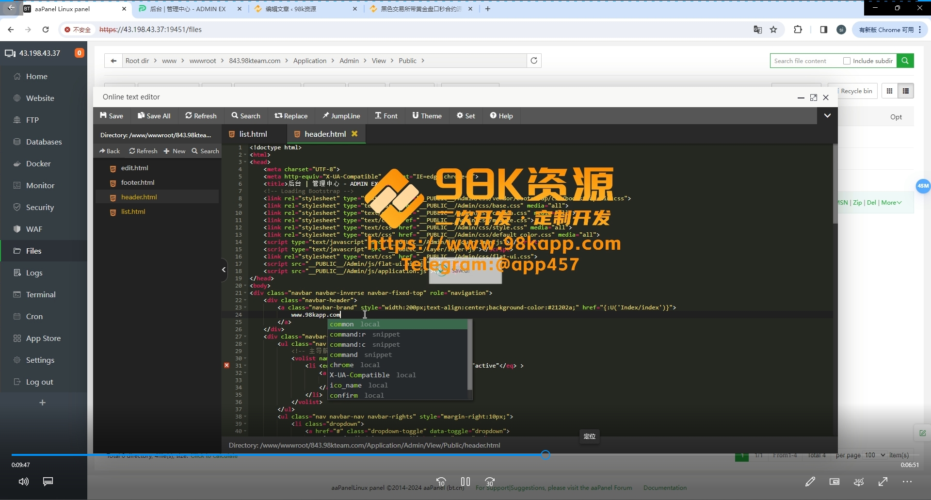Open Search in editor toolbar
Image resolution: width=931 pixels, height=500 pixels.
pos(246,115)
